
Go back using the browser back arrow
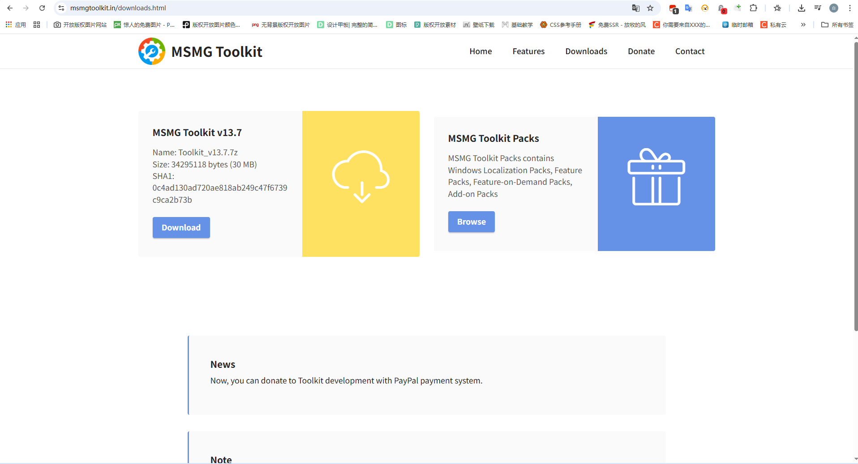coord(10,8)
